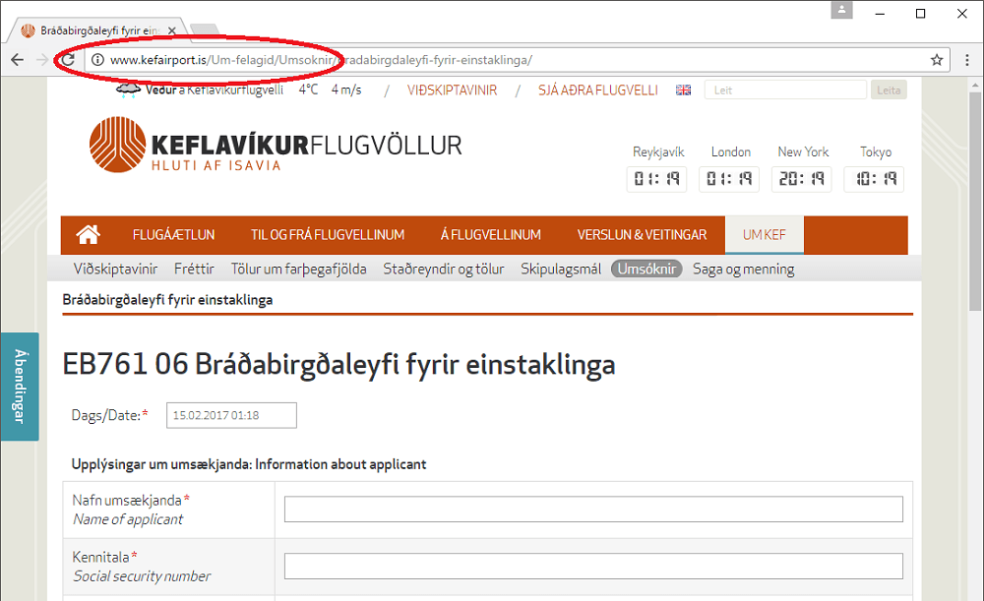
Task: Click the Kennitala input field
Action: 593,566
